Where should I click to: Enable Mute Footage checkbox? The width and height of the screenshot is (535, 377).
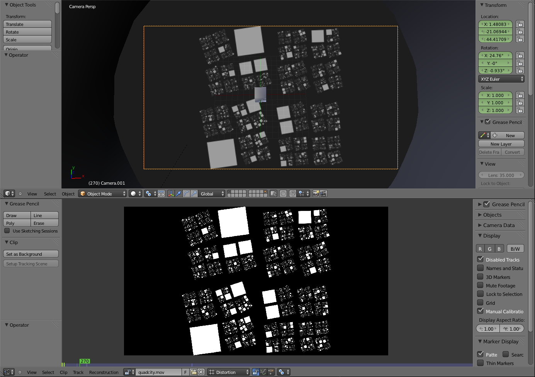pos(481,285)
